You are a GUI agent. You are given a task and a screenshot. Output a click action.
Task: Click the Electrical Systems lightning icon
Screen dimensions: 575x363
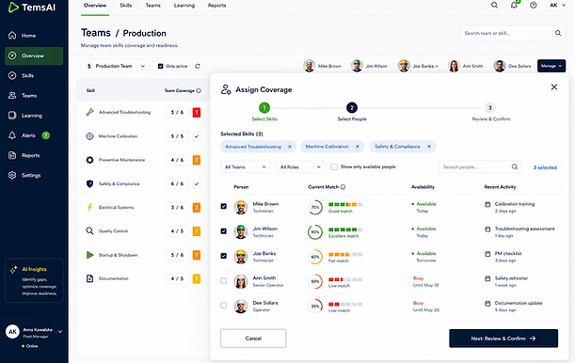89,207
